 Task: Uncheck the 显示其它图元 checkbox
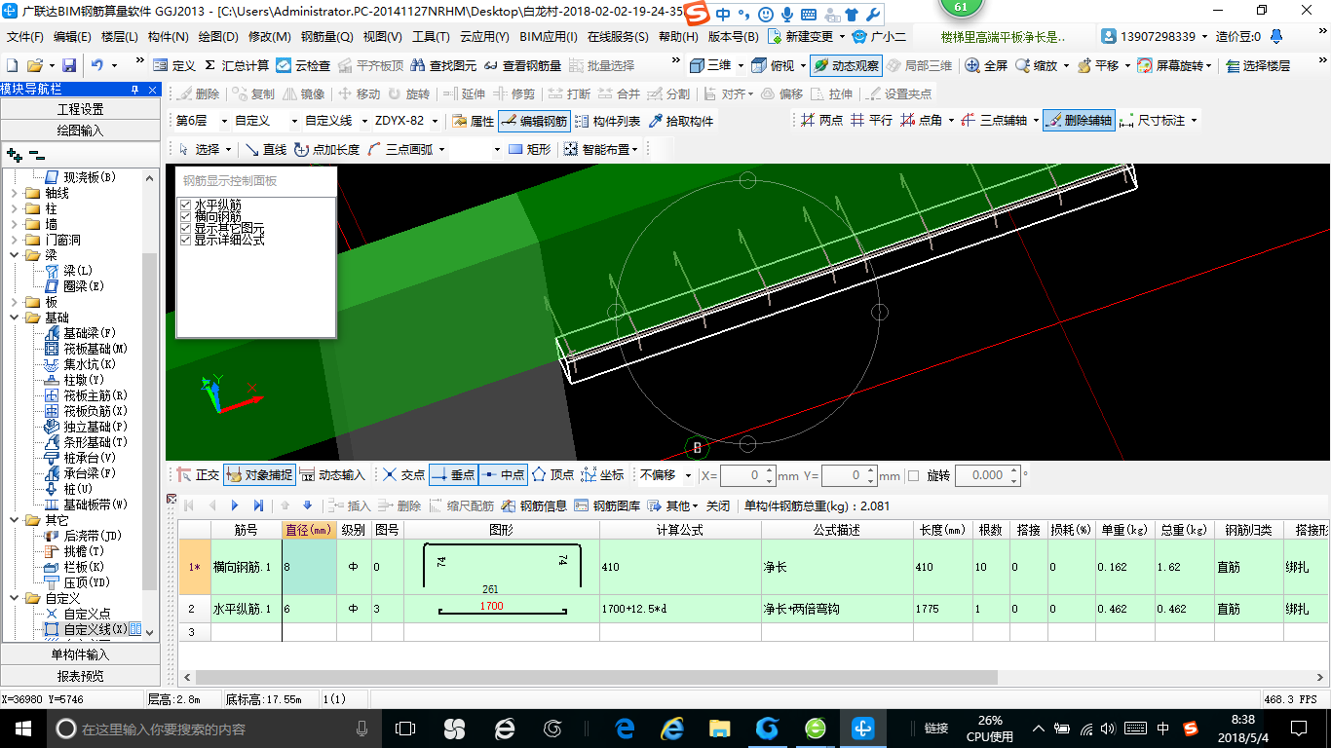tap(186, 228)
